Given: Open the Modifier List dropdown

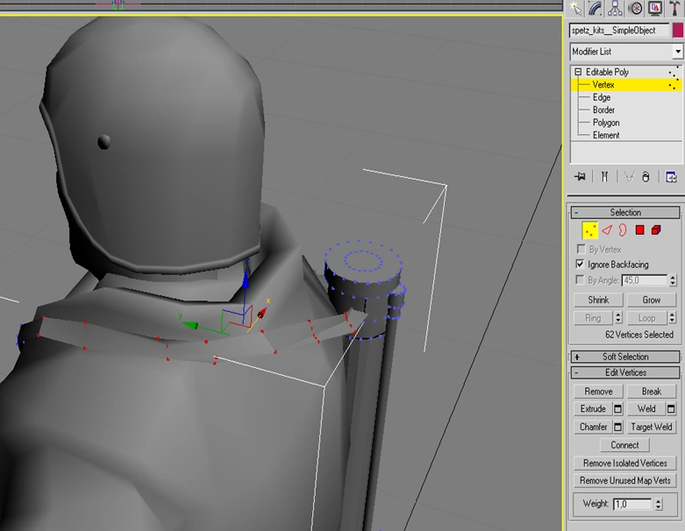Looking at the screenshot, I should [x=676, y=52].
